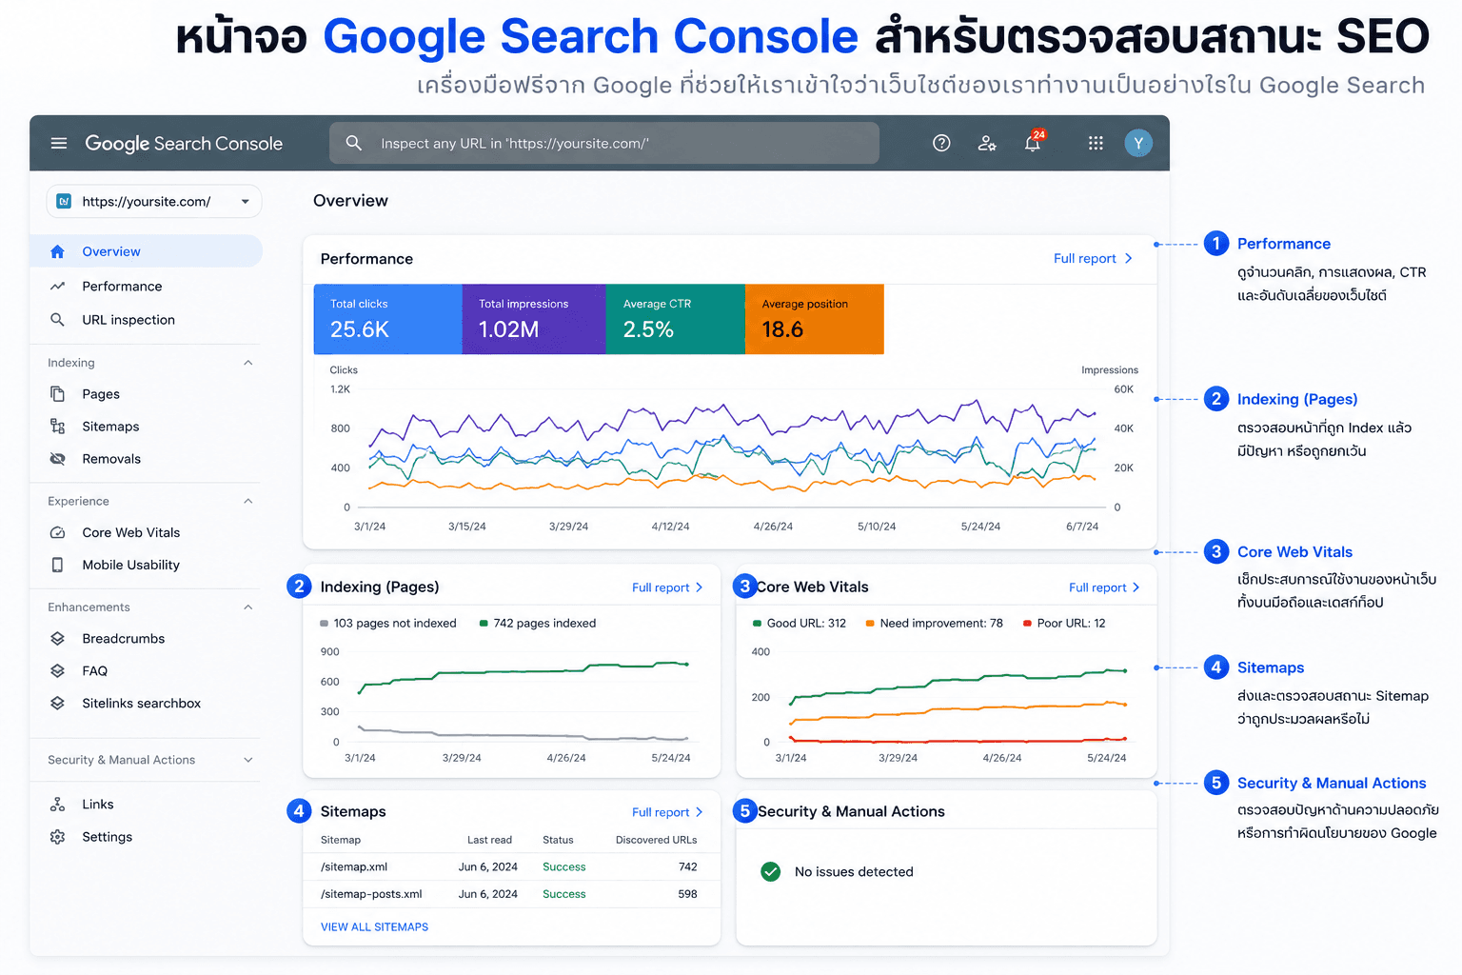The image size is (1462, 975).
Task: Toggle the Total clicks metric card
Action: click(388, 319)
